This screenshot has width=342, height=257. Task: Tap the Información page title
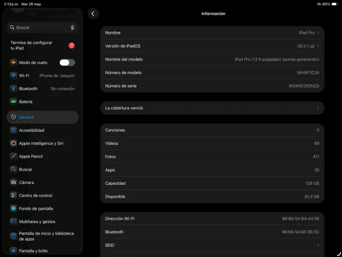tap(213, 14)
